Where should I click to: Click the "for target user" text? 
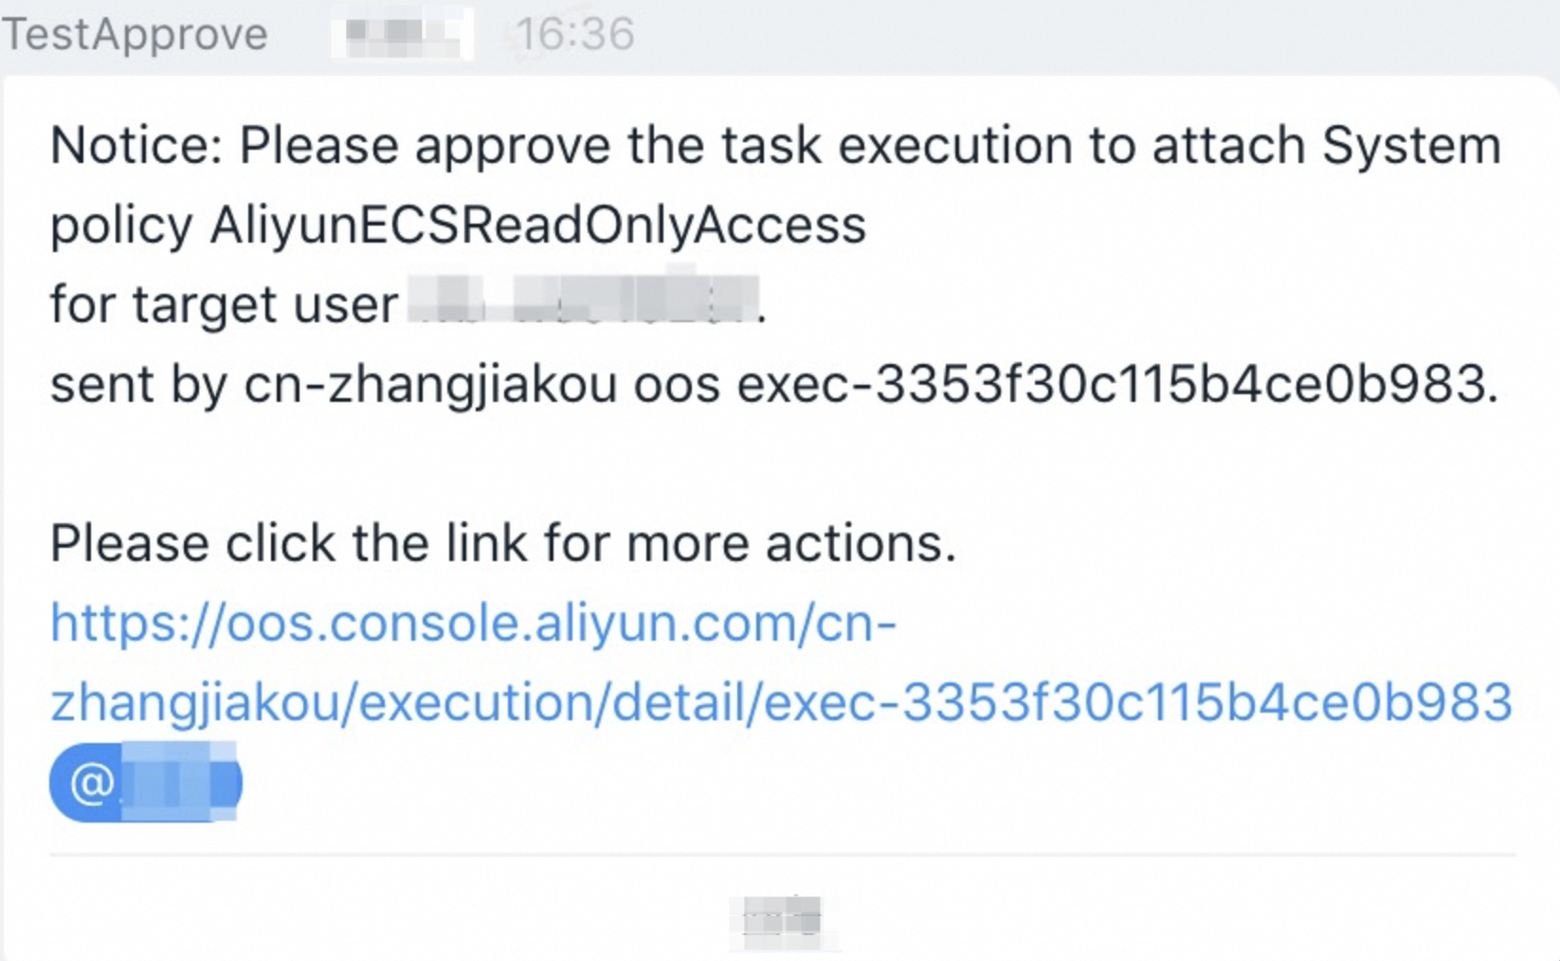(224, 305)
